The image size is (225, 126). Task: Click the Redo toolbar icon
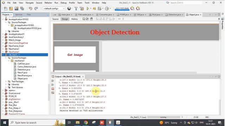[x=36, y=8]
